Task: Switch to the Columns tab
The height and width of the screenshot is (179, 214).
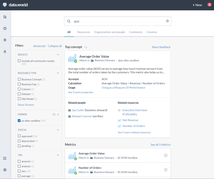Action: pos(152,32)
